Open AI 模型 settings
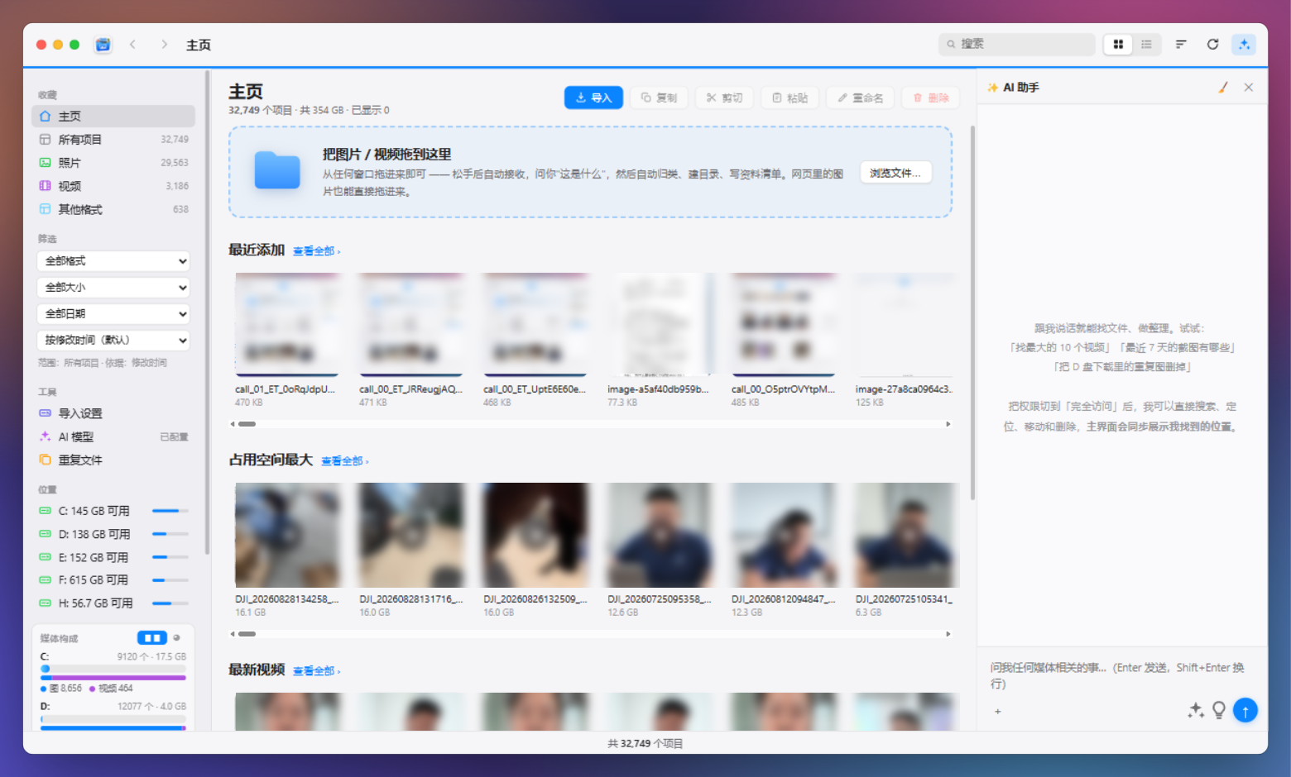Viewport: 1291px width, 777px height. 113,436
